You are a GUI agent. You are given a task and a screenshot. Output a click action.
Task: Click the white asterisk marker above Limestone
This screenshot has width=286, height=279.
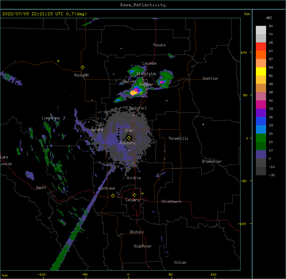coord(51,115)
